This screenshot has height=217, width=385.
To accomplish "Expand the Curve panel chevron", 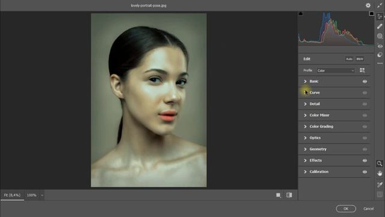I will pos(305,92).
